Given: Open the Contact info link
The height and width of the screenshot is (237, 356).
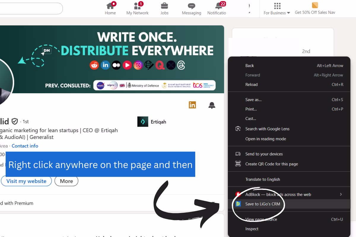Looking at the screenshot, I should pos(25,146).
